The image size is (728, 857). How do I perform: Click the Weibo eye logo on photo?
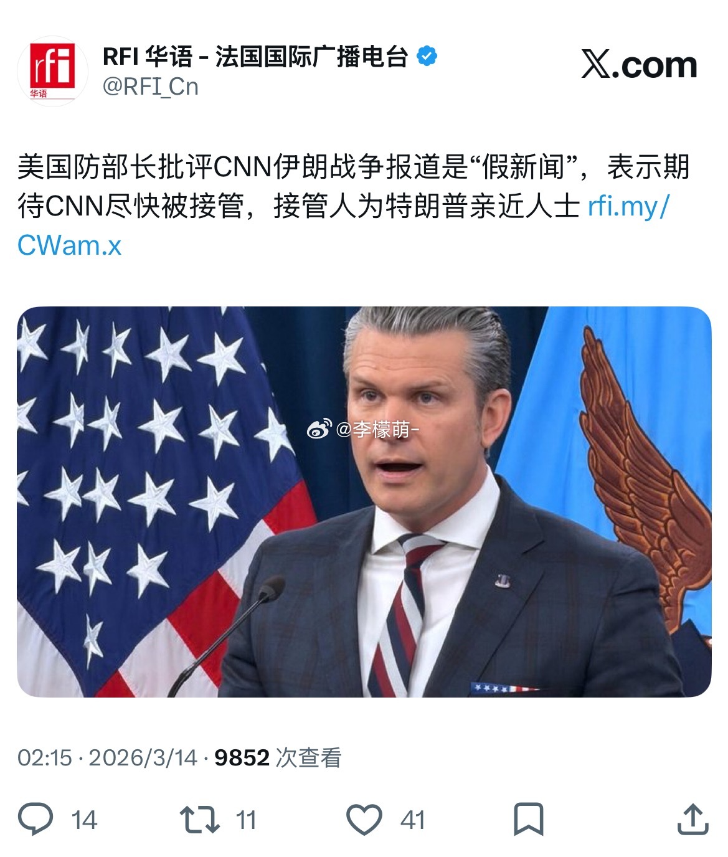click(x=319, y=429)
